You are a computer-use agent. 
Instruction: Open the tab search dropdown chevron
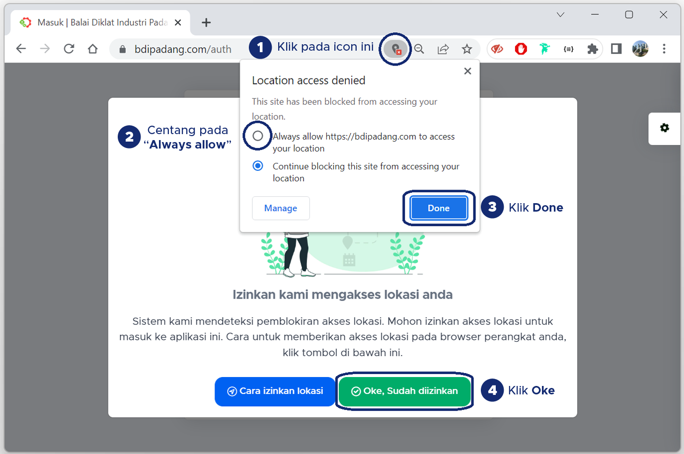tap(560, 15)
